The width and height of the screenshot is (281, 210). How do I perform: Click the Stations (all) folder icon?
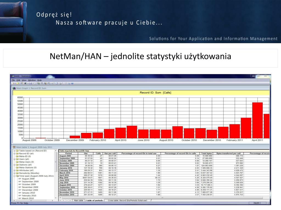[17, 165]
